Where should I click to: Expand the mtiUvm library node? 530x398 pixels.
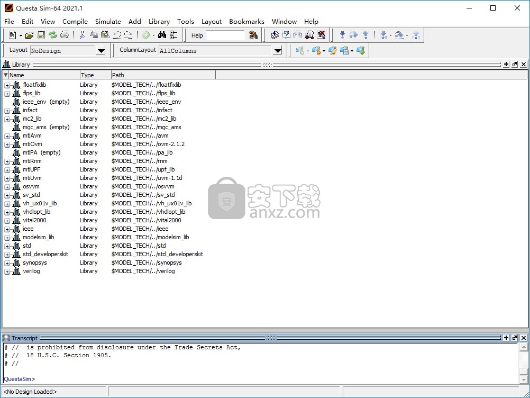coord(7,178)
